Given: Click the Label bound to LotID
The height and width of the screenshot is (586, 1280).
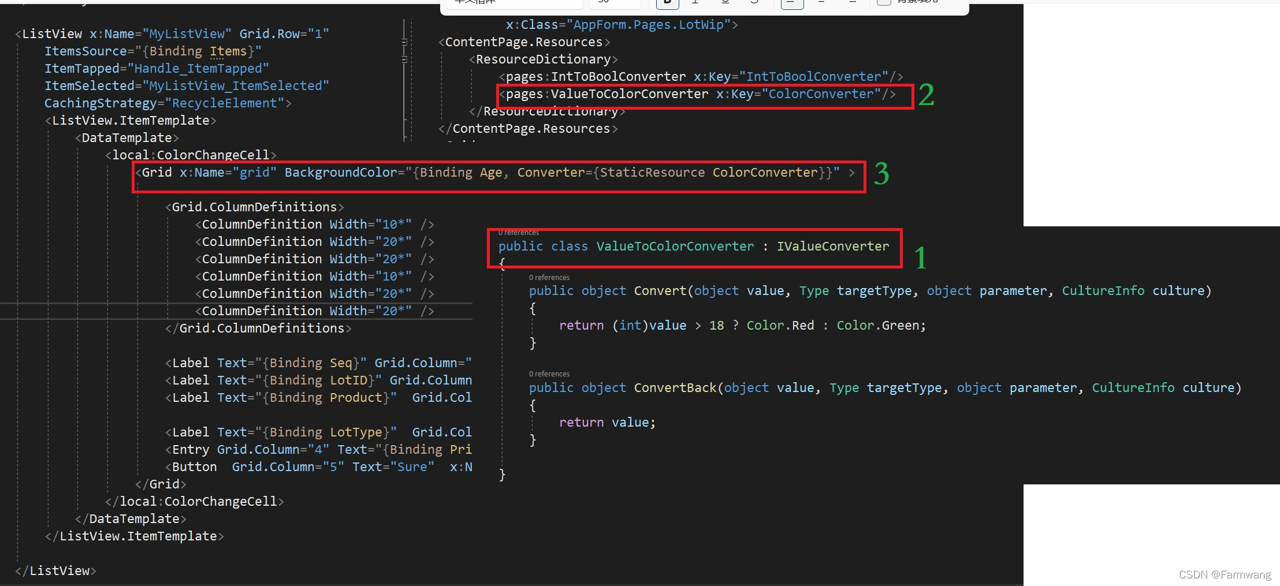Looking at the screenshot, I should coord(318,380).
